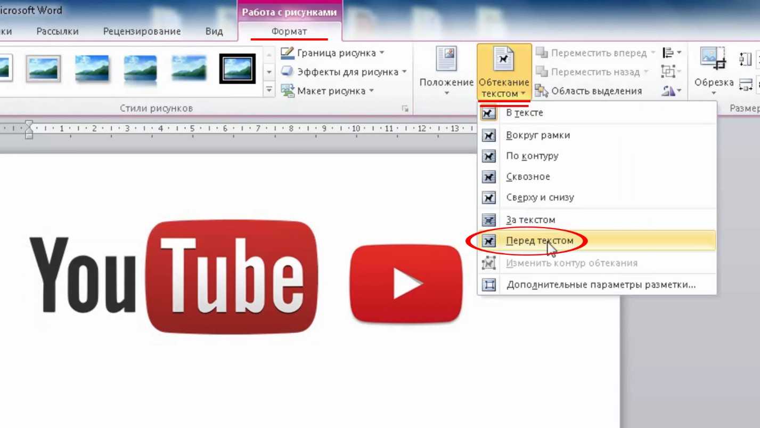Choose Сквозное through wrapping

point(596,176)
